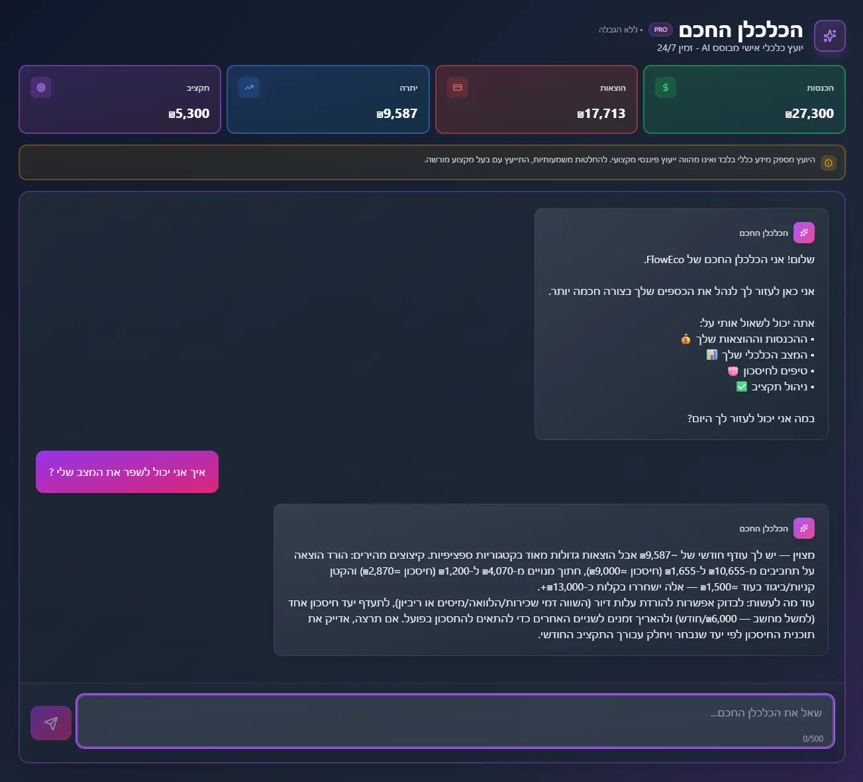Click the red credit card icon on הוצאות card
863x782 pixels.
(457, 87)
